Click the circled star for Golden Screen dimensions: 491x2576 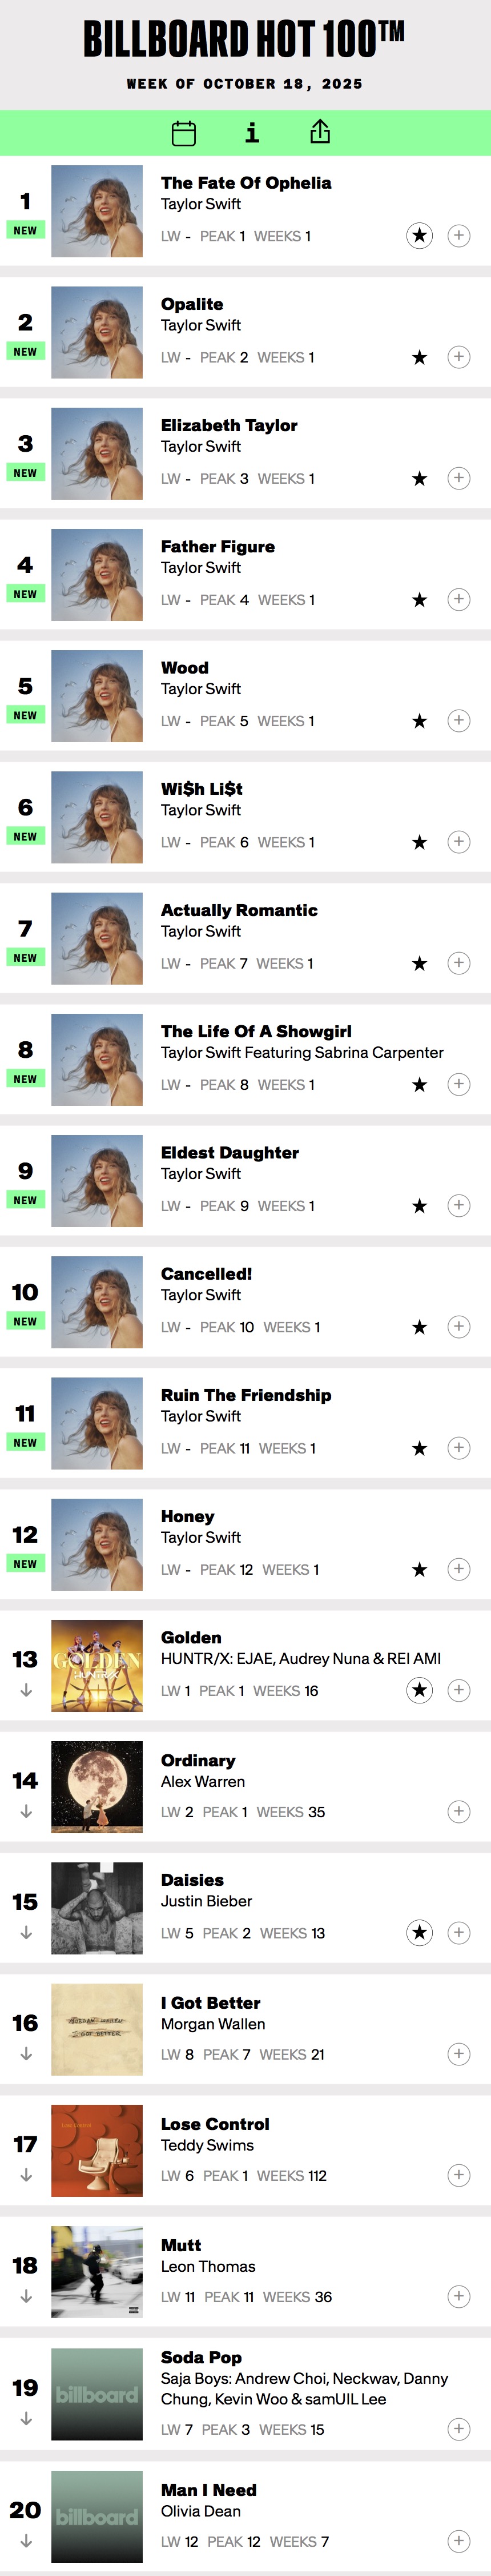[x=419, y=1690]
